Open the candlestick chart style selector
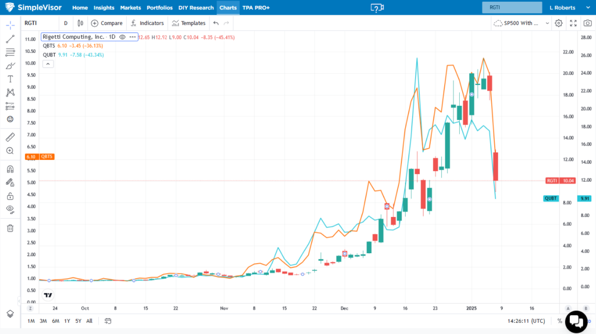The width and height of the screenshot is (596, 334). click(x=80, y=23)
